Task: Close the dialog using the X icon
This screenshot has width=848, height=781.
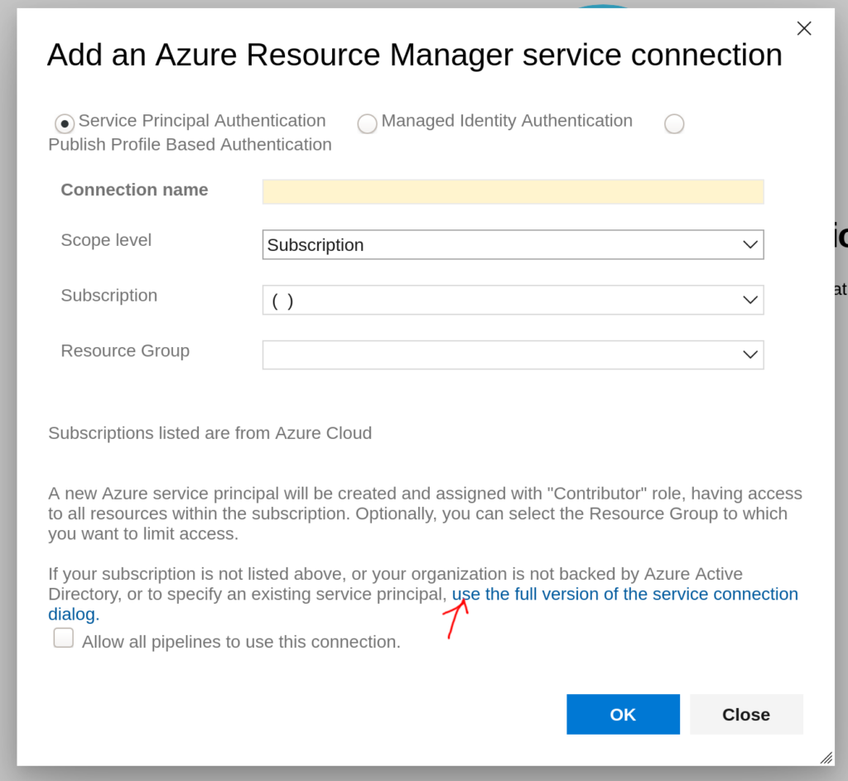Action: click(803, 29)
